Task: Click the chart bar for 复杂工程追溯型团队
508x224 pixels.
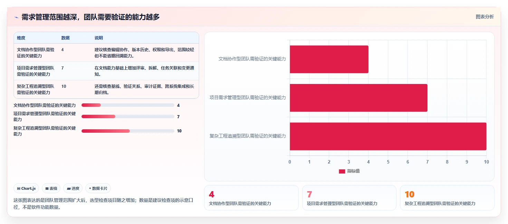Action: (x=388, y=136)
